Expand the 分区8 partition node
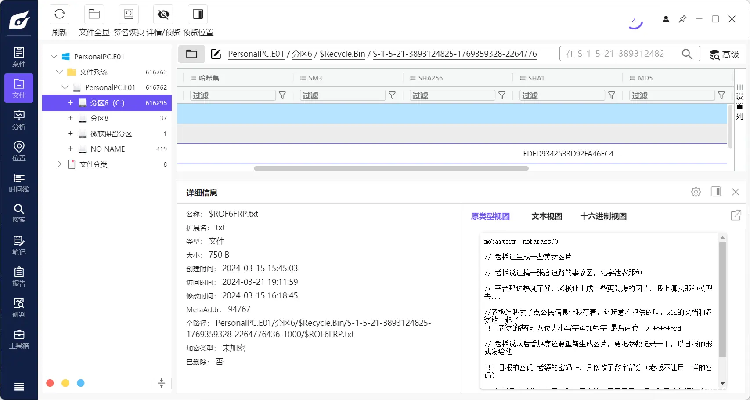The height and width of the screenshot is (400, 750). [70, 118]
